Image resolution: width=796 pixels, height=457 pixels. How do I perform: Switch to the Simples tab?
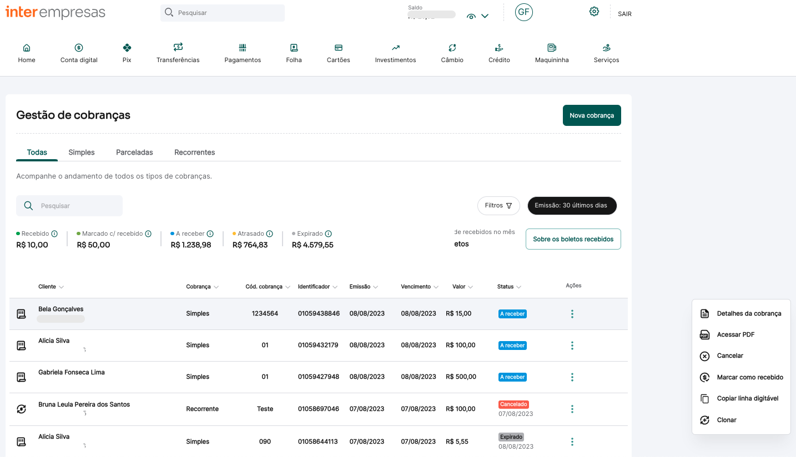tap(82, 152)
